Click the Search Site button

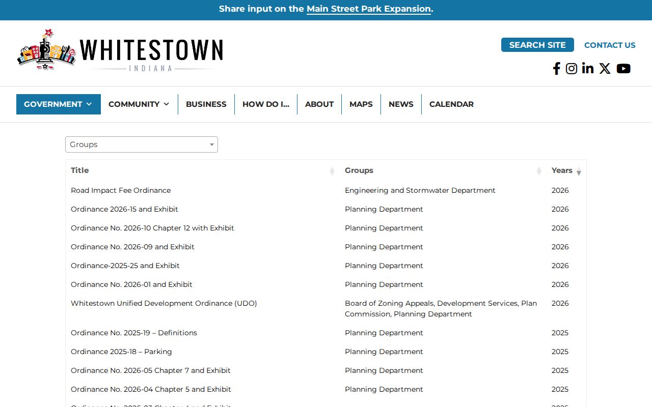pyautogui.click(x=537, y=45)
